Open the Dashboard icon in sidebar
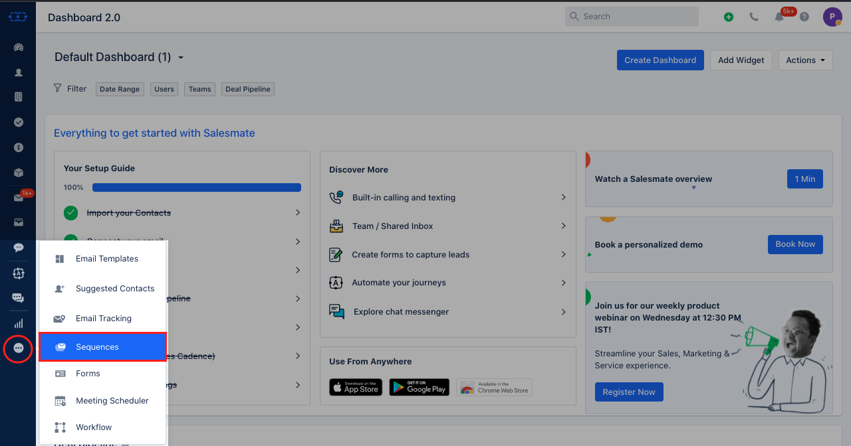This screenshot has height=446, width=851. pyautogui.click(x=19, y=47)
